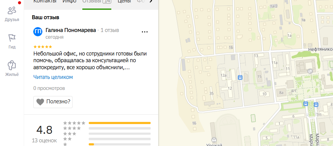Open the Гид flag icon
Viewport: 333px width, 146px height.
coord(12,41)
